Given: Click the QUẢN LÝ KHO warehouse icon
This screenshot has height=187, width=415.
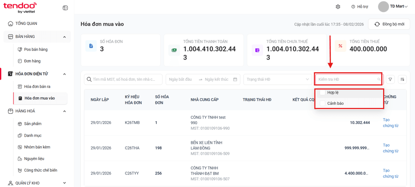Looking at the screenshot, I should pos(10,183).
